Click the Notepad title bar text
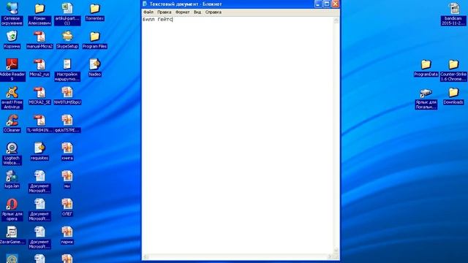Viewport: 468px width, 263px height. pyautogui.click(x=186, y=4)
